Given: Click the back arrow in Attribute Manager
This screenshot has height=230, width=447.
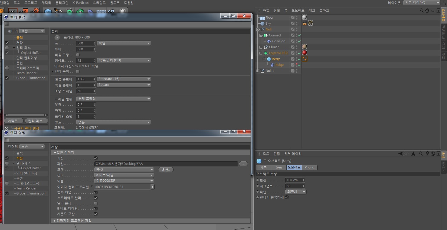Looking at the screenshot, I should pyautogui.click(x=400, y=154).
